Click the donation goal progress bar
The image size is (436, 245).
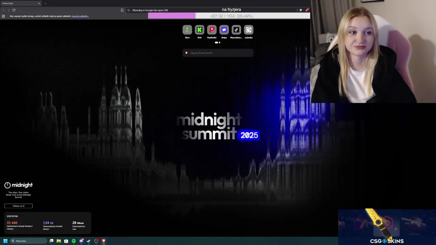tap(229, 16)
